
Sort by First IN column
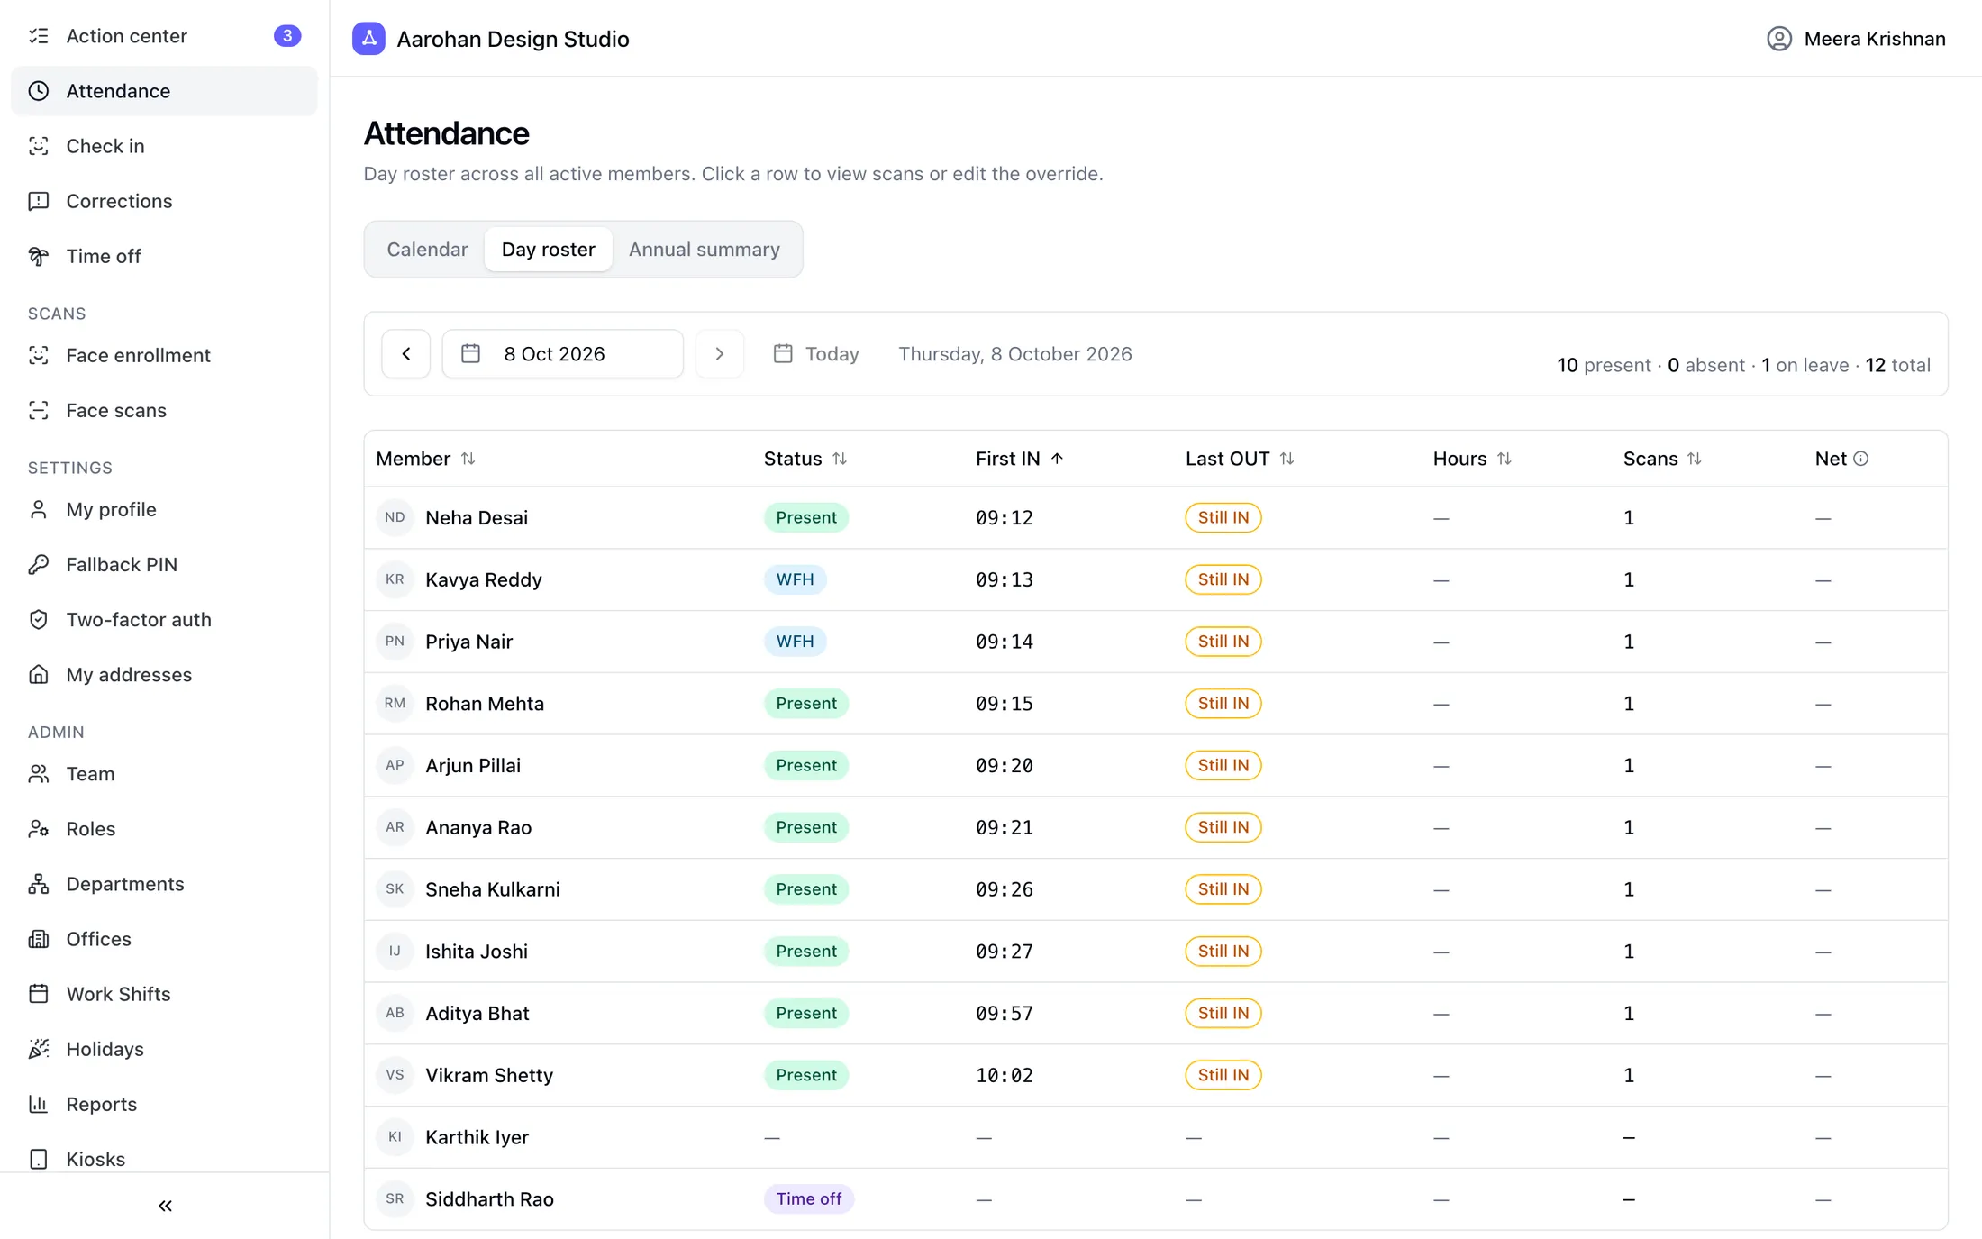(x=1020, y=459)
